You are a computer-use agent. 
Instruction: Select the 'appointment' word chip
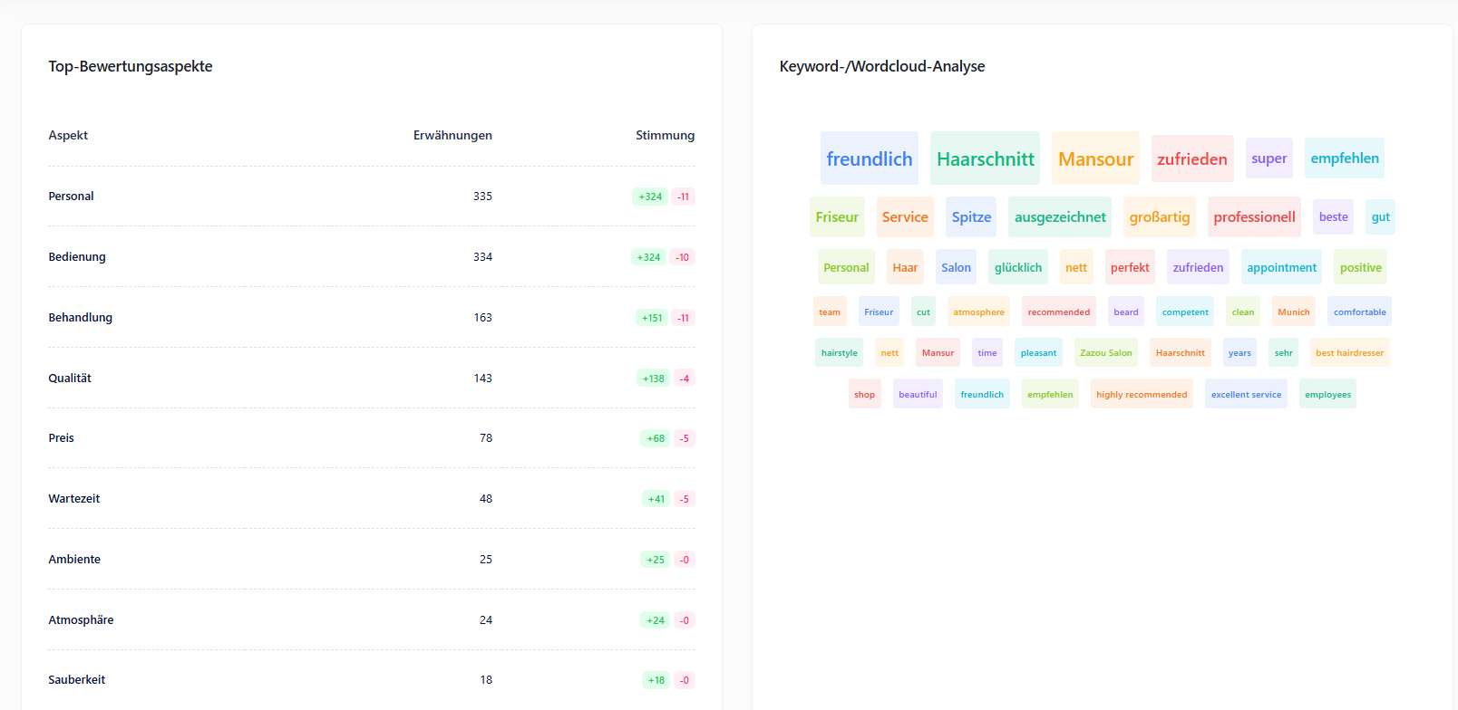point(1281,268)
